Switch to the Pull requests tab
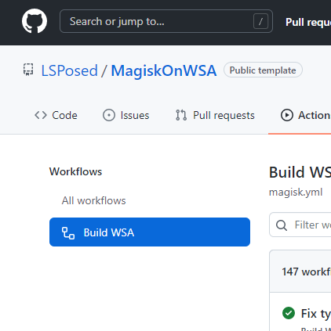Viewport: 331px width, 331px height. pos(215,115)
